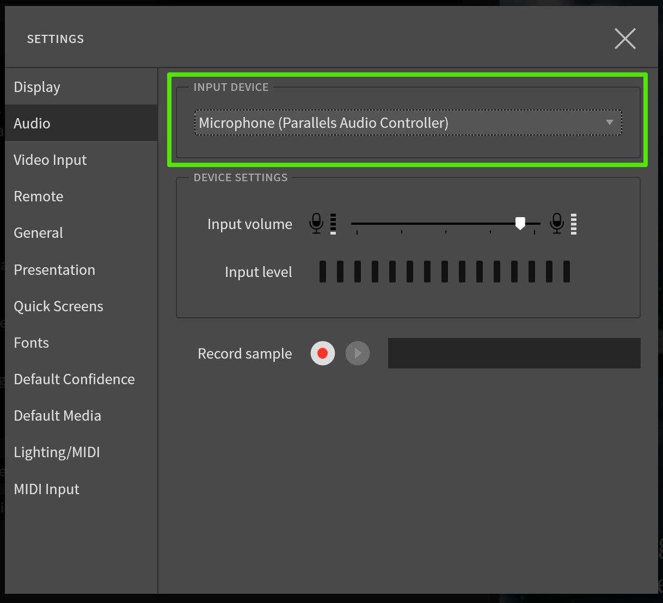The height and width of the screenshot is (603, 663).
Task: Open Default Media settings
Action: click(81, 415)
